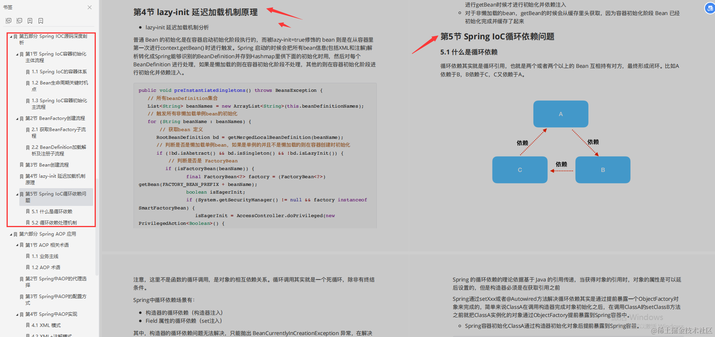Open bookmark 第4节 lazy-init 延迟加载机制原理
The height and width of the screenshot is (337, 715).
[x=56, y=179]
